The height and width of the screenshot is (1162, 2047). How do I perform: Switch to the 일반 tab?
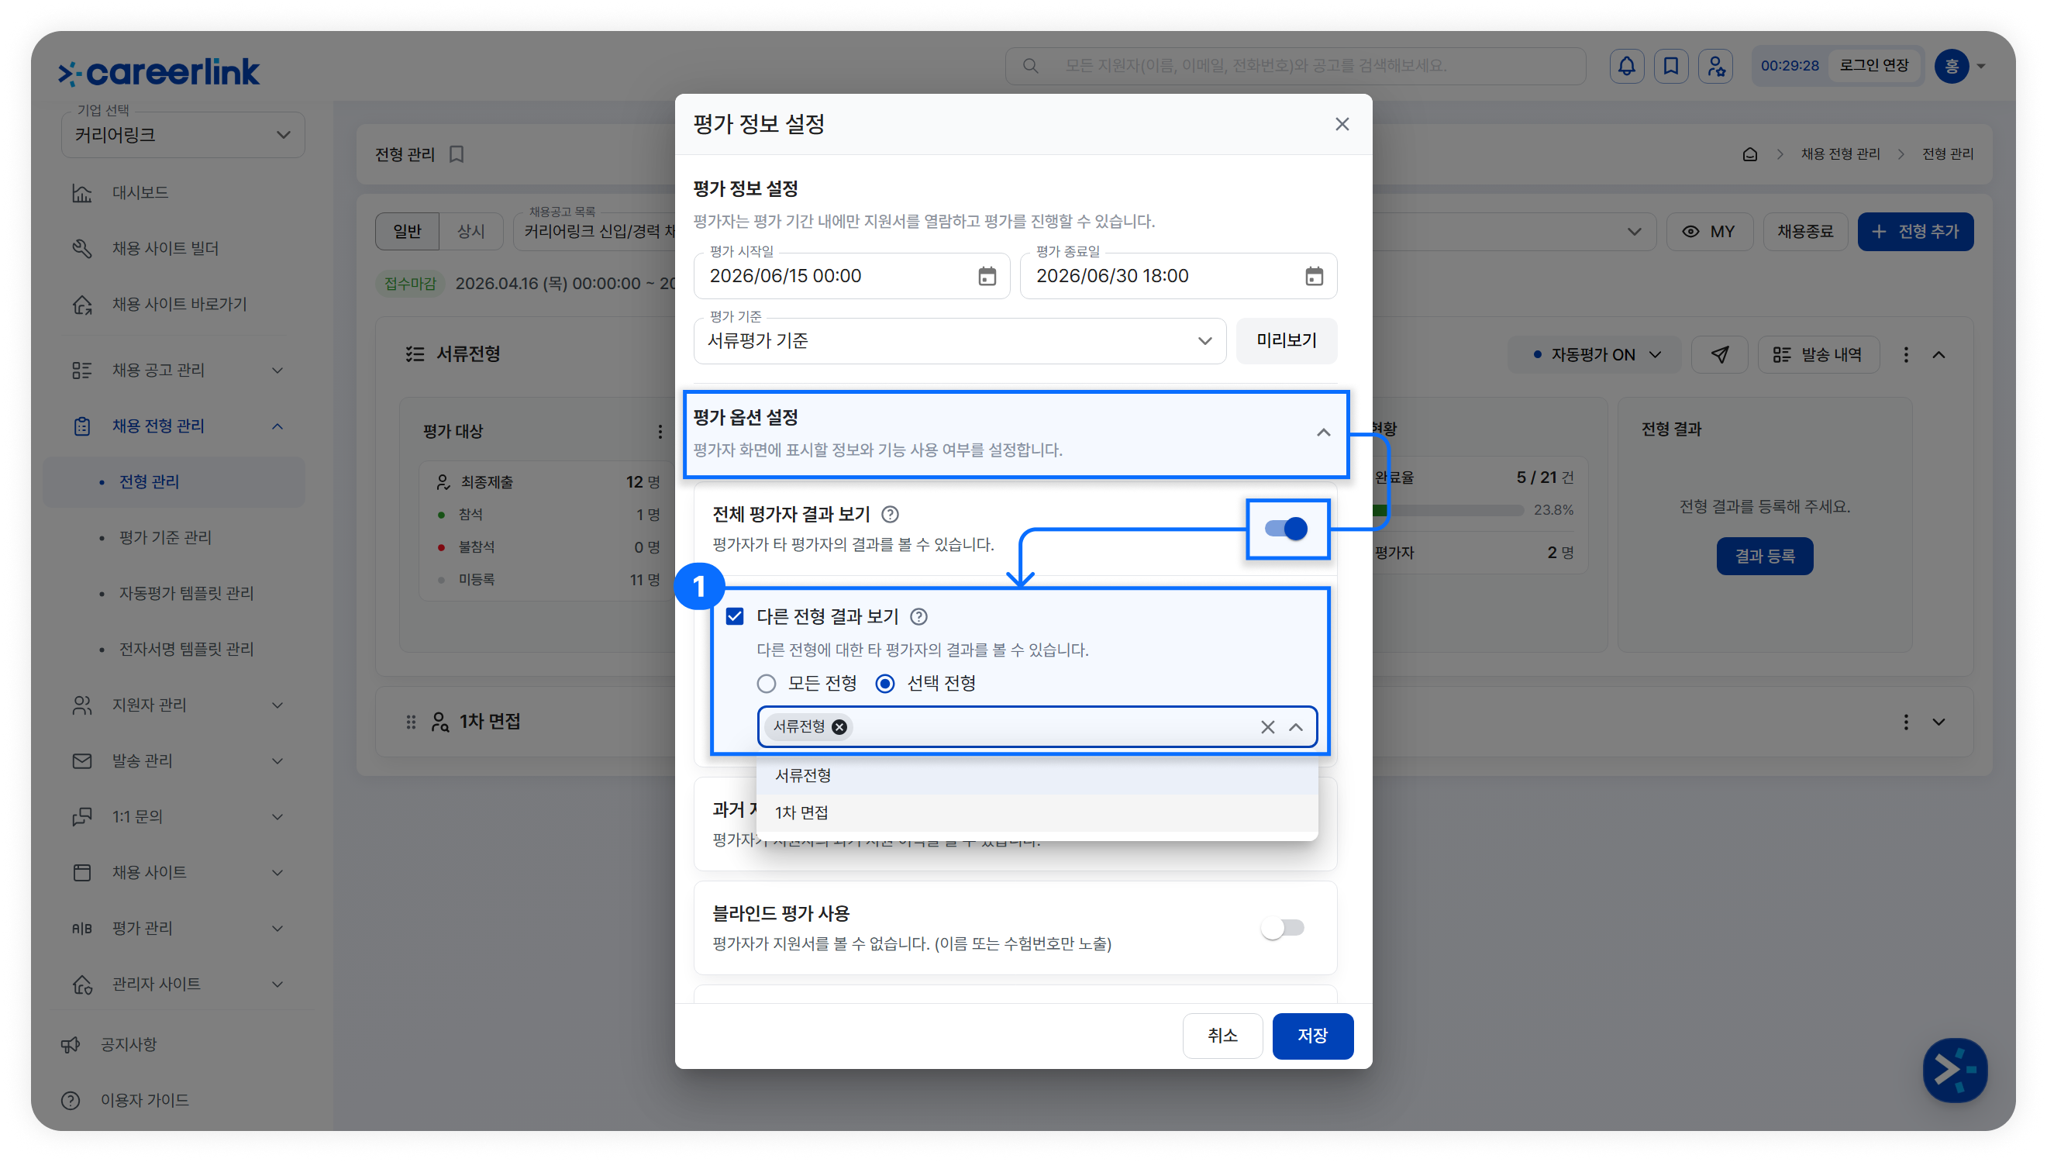click(x=407, y=232)
